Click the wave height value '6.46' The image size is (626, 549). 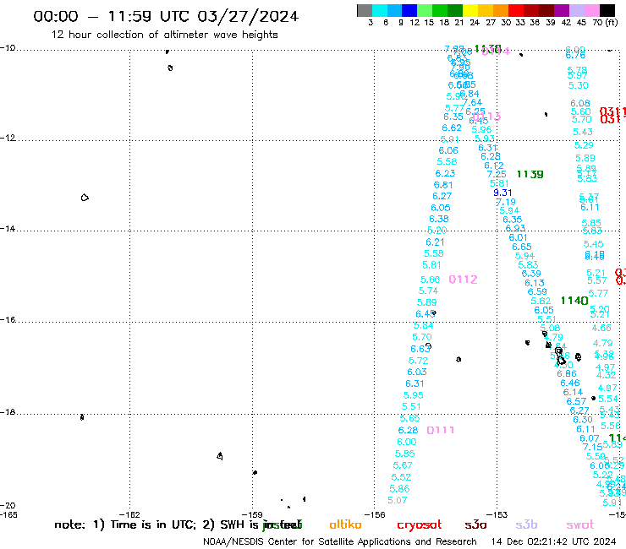tap(569, 383)
